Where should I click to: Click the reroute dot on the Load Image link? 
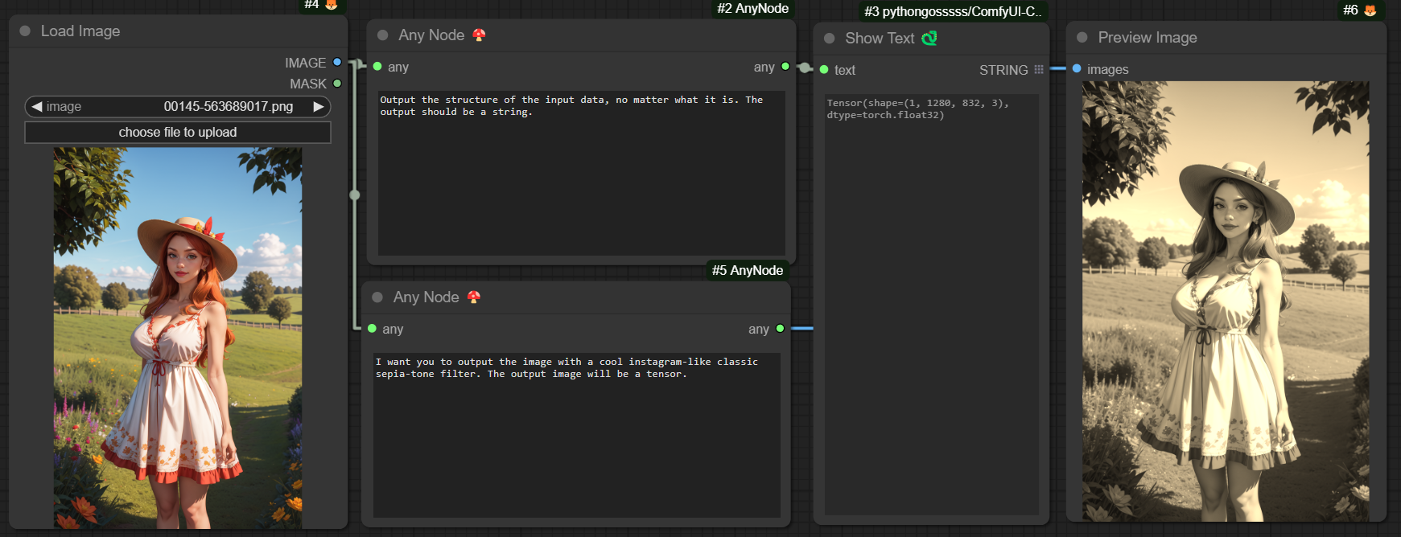click(354, 195)
